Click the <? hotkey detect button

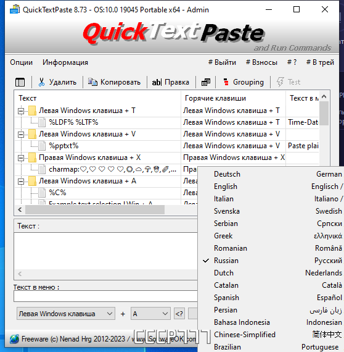click(x=179, y=314)
